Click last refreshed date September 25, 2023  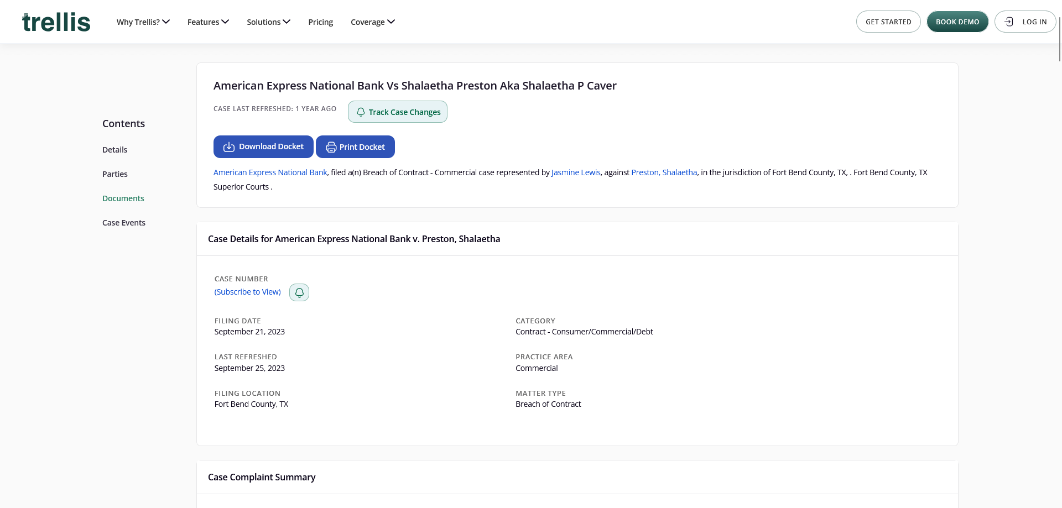[x=249, y=368]
